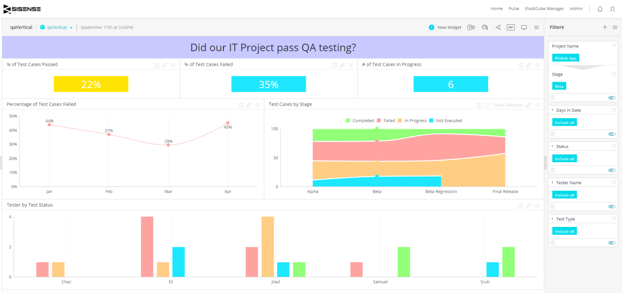Screen dimensions: 622x293
Task: Open TV view mode icon
Action: 524,27
